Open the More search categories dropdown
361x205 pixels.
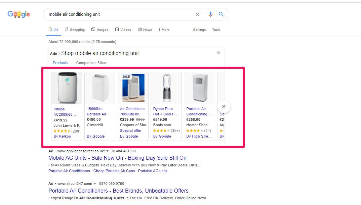point(164,30)
